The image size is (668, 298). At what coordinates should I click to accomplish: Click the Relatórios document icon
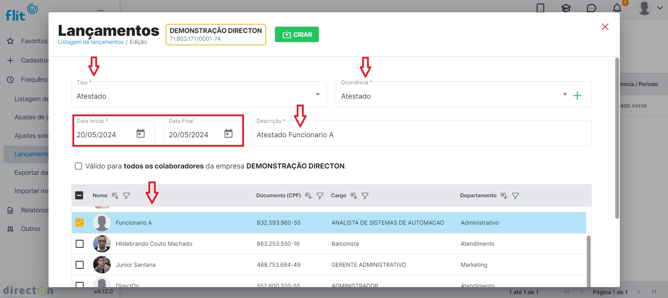click(x=10, y=210)
